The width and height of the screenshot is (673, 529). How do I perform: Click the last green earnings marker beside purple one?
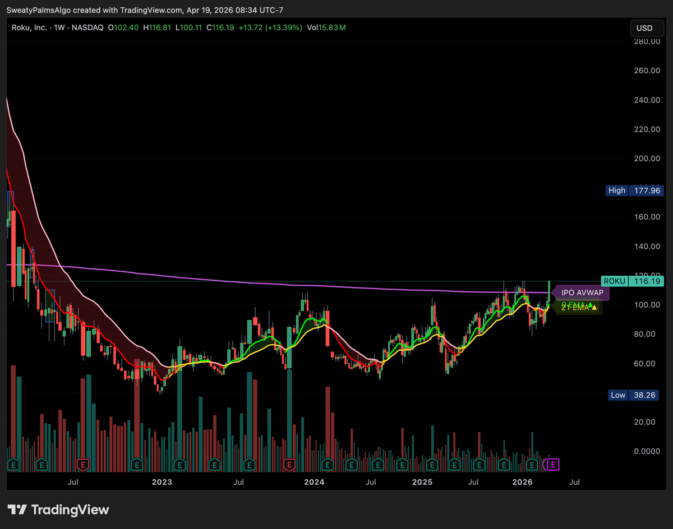tap(532, 464)
